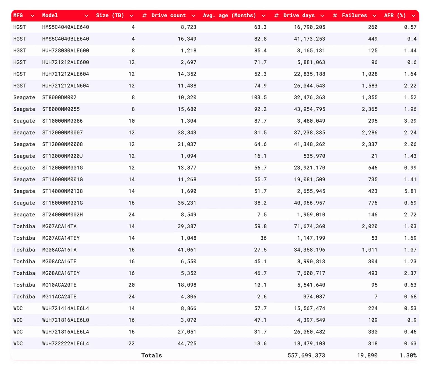Click total drive days 557,699,373
The width and height of the screenshot is (430, 370).
[306, 355]
